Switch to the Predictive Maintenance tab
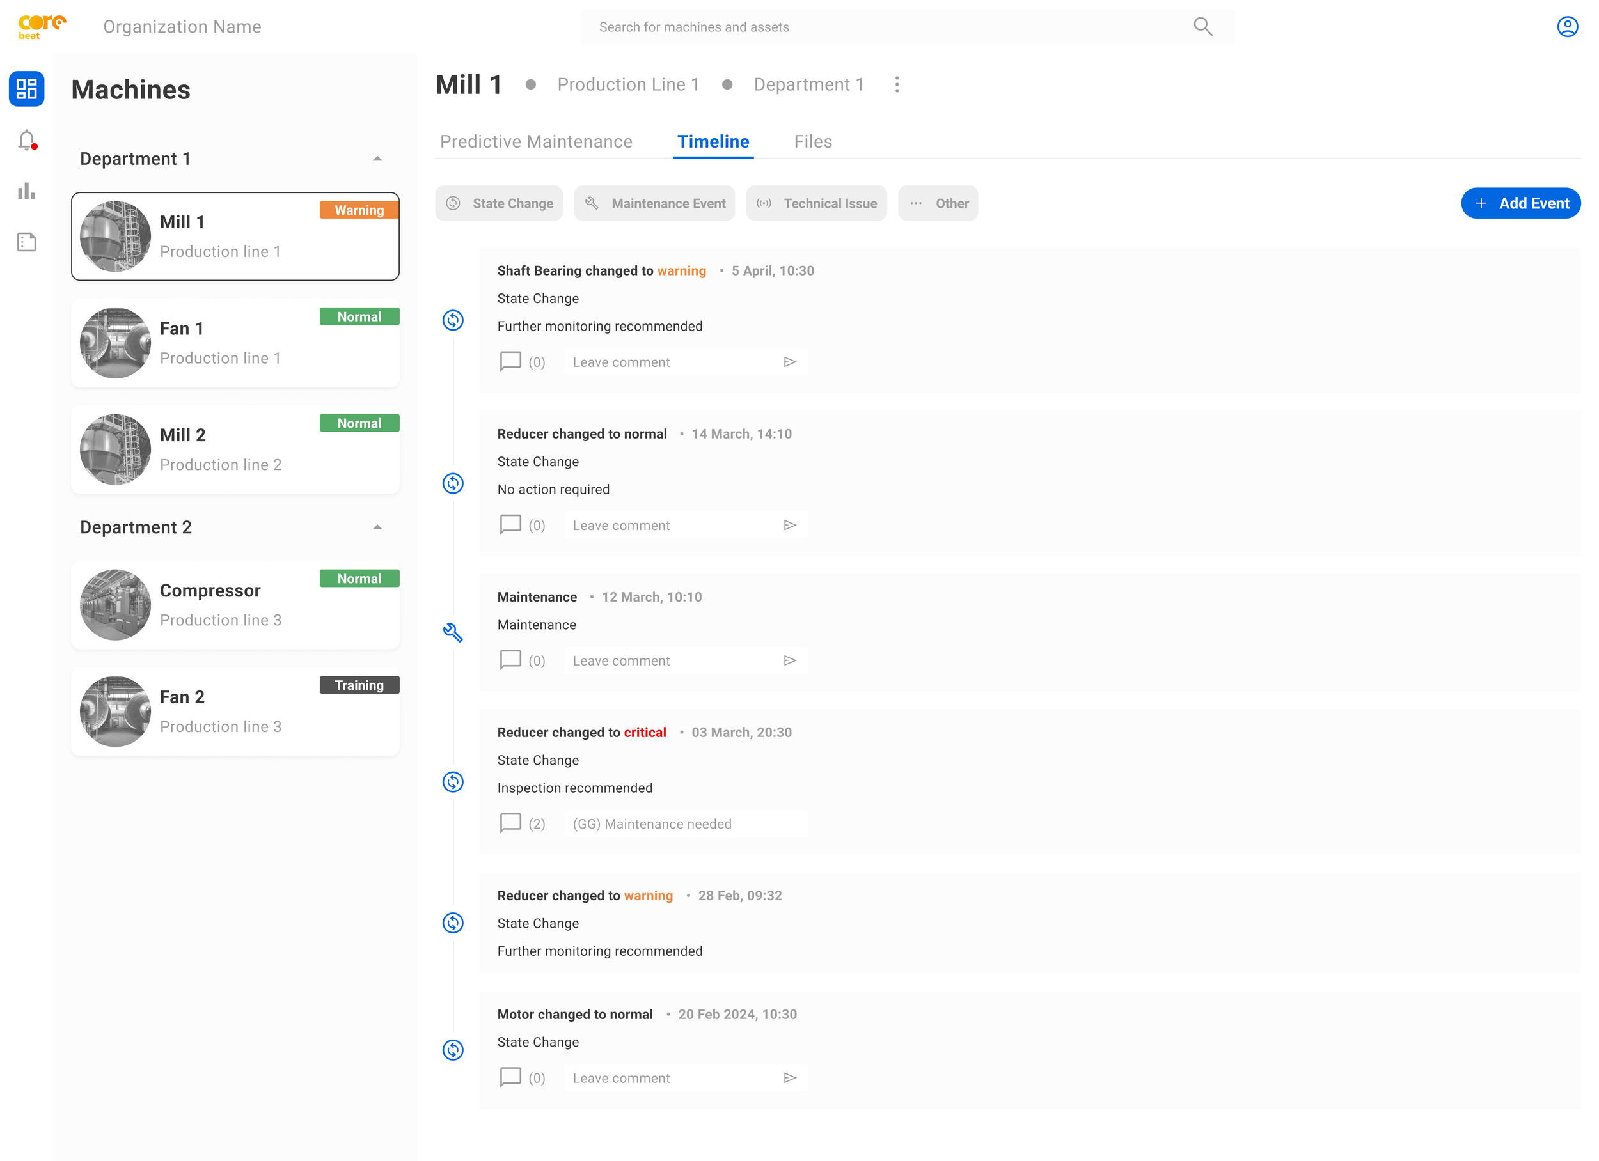This screenshot has width=1599, height=1161. (536, 141)
